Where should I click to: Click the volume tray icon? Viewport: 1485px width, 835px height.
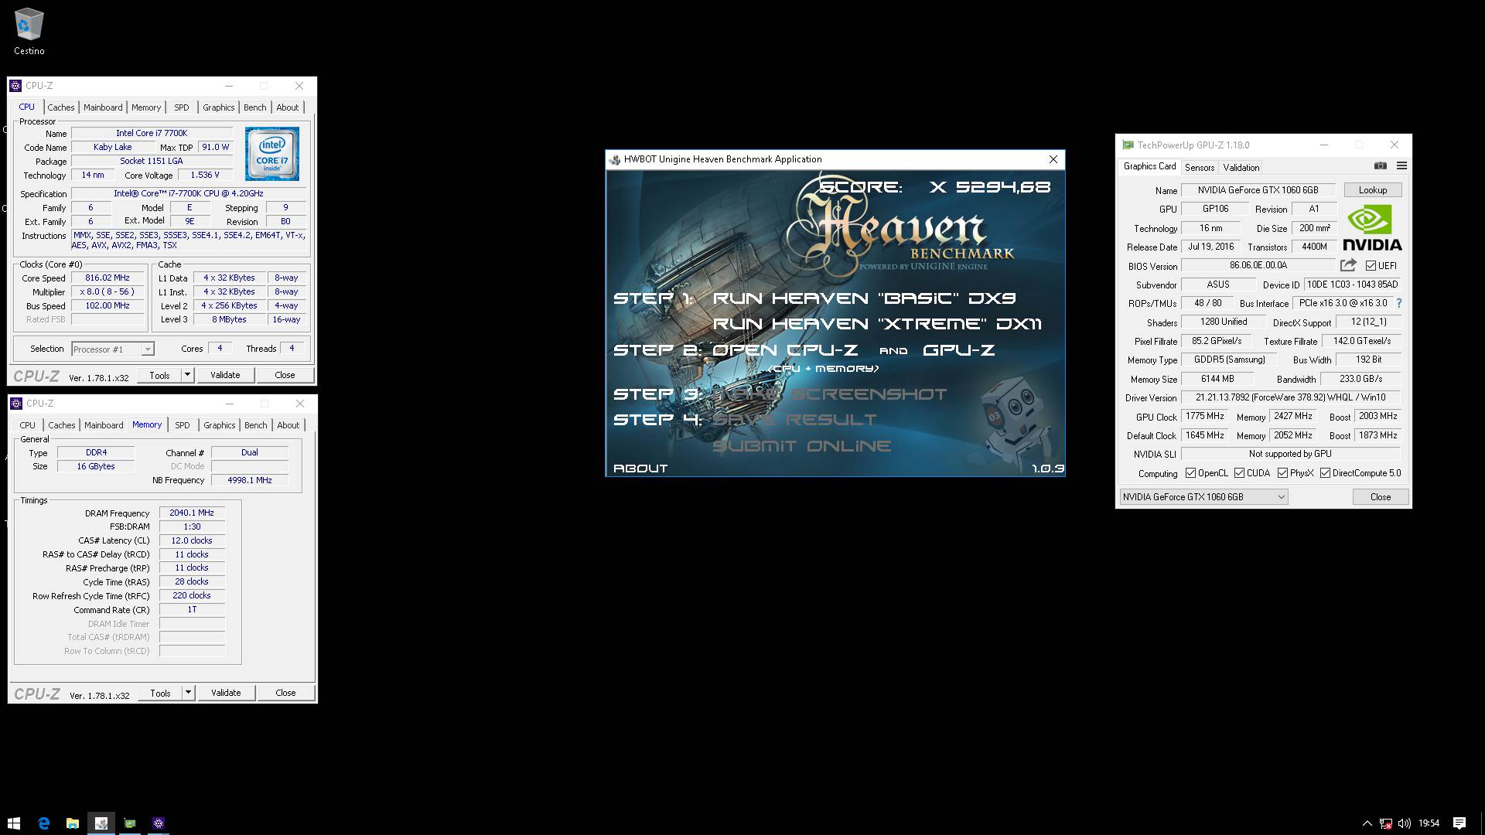(x=1405, y=823)
